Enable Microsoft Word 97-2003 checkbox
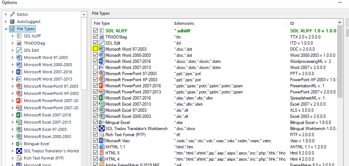Viewport: 349px width, 166px height. tap(96, 49)
